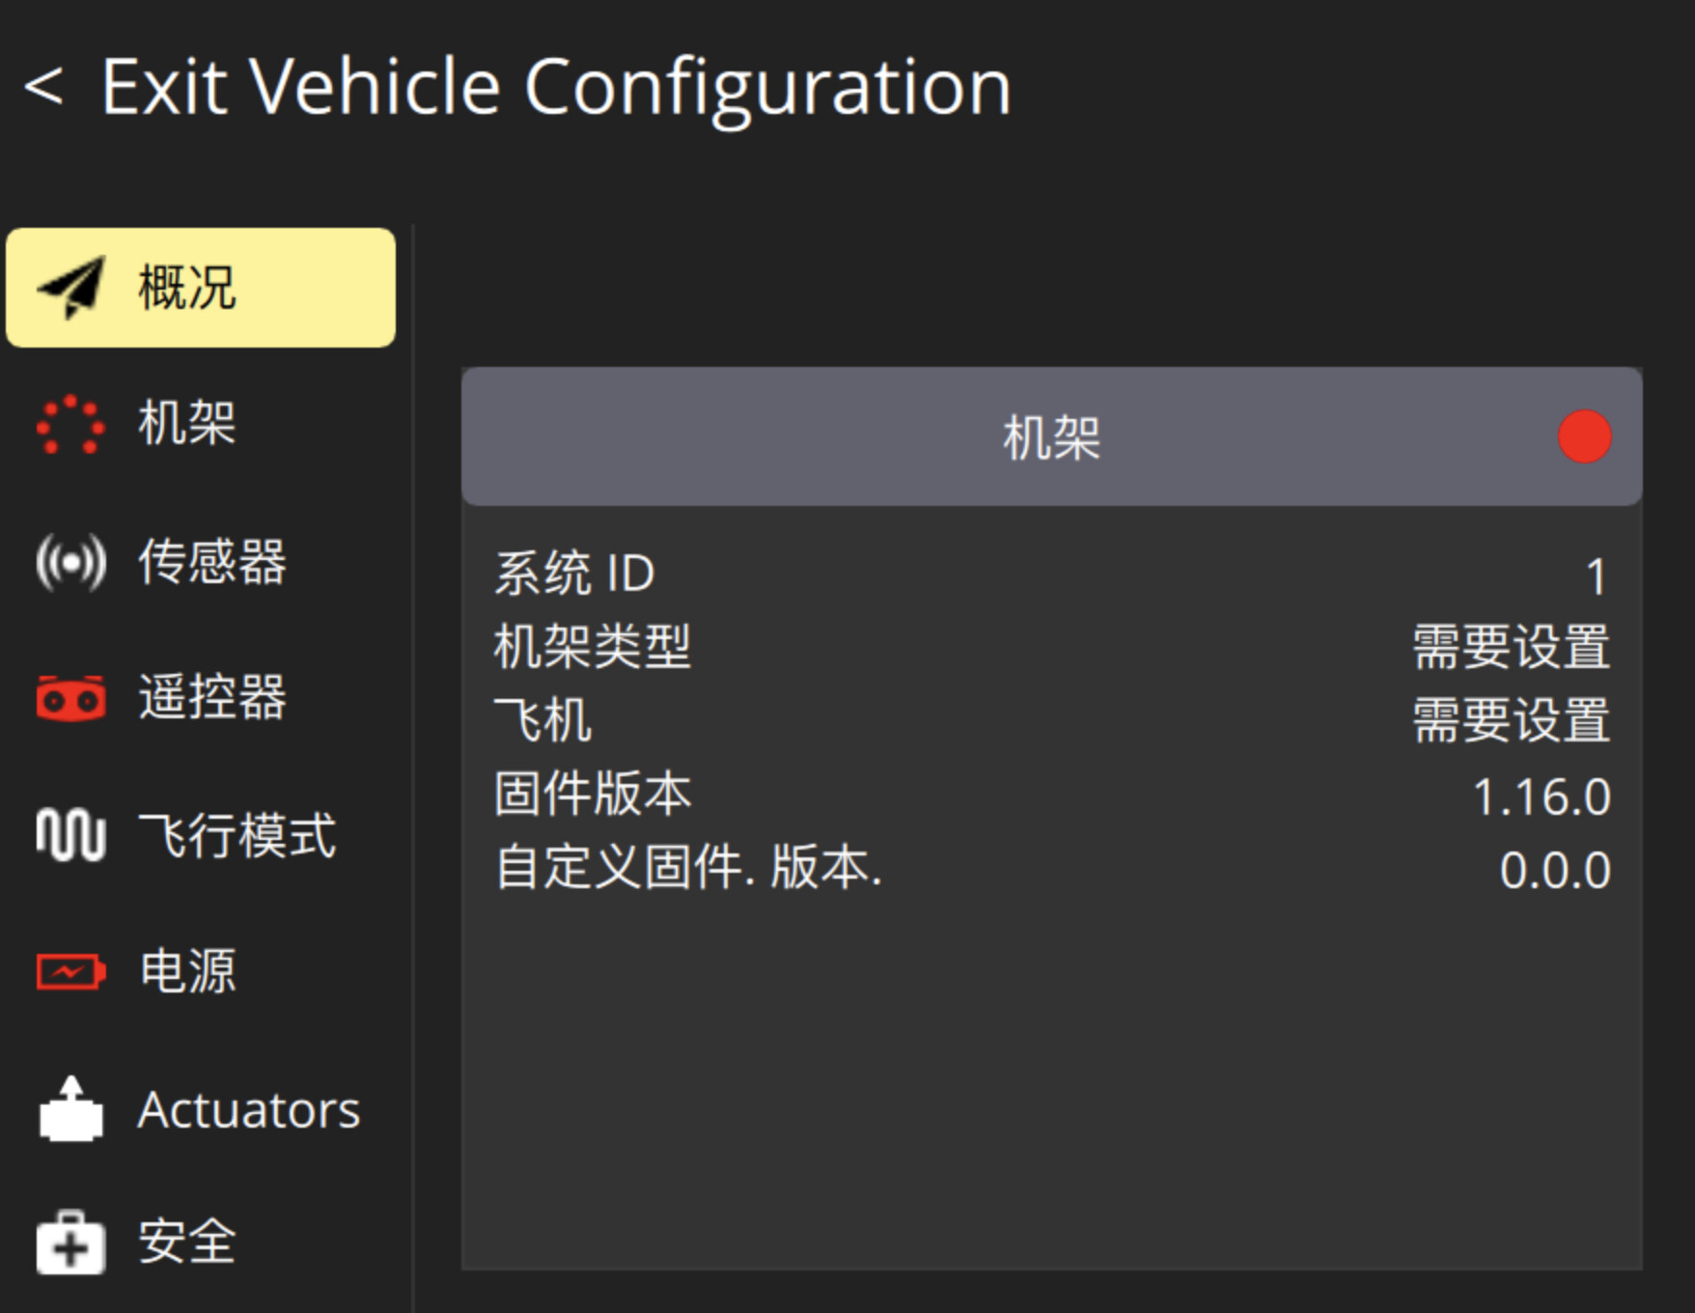
Task: Click the red status indicator dot
Action: [1584, 436]
